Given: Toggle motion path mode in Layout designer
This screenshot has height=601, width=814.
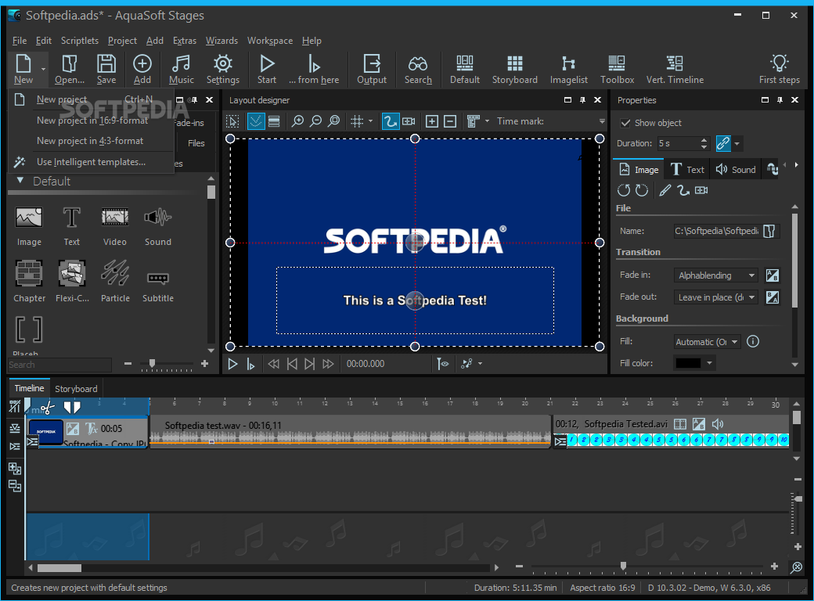Looking at the screenshot, I should pyautogui.click(x=390, y=121).
